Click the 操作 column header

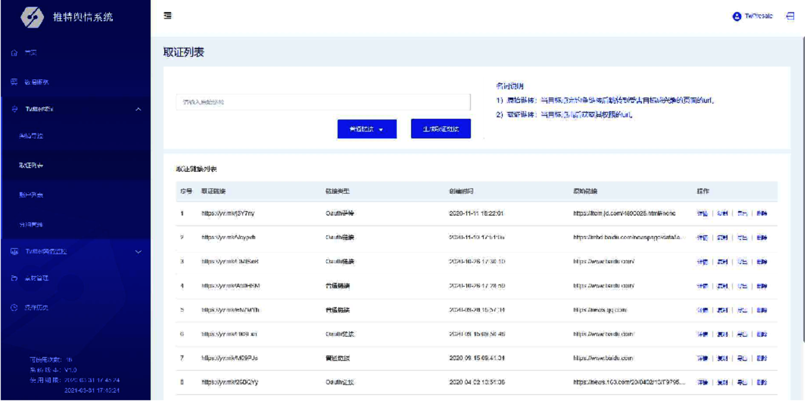click(x=703, y=191)
